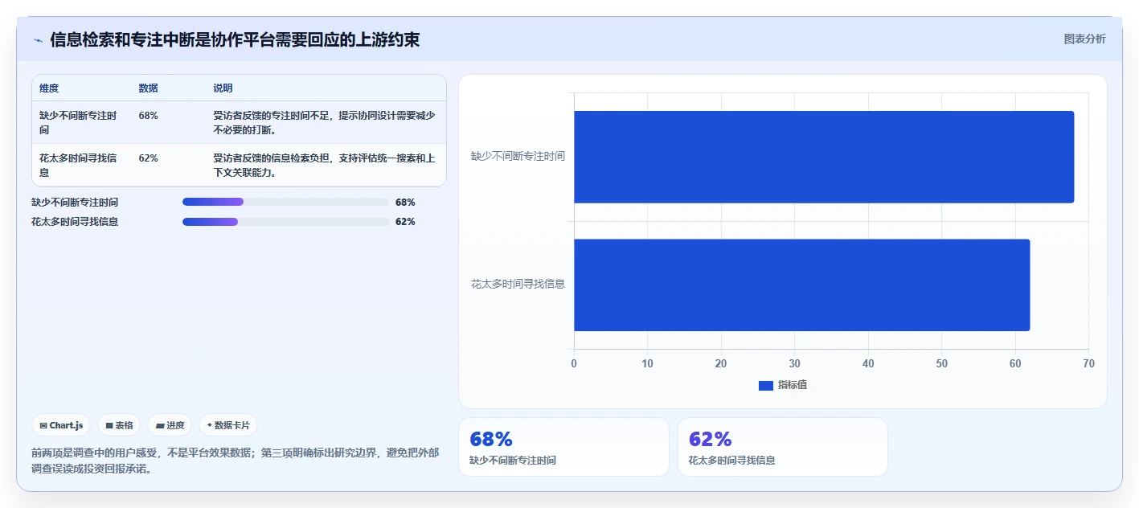This screenshot has width=1139, height=508.
Task: Open the 62% data card
Action: 783,447
